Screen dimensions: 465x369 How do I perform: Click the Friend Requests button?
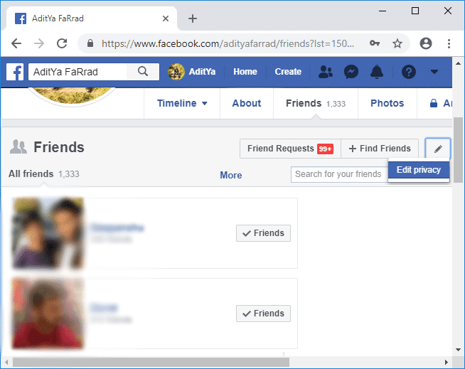pos(290,149)
